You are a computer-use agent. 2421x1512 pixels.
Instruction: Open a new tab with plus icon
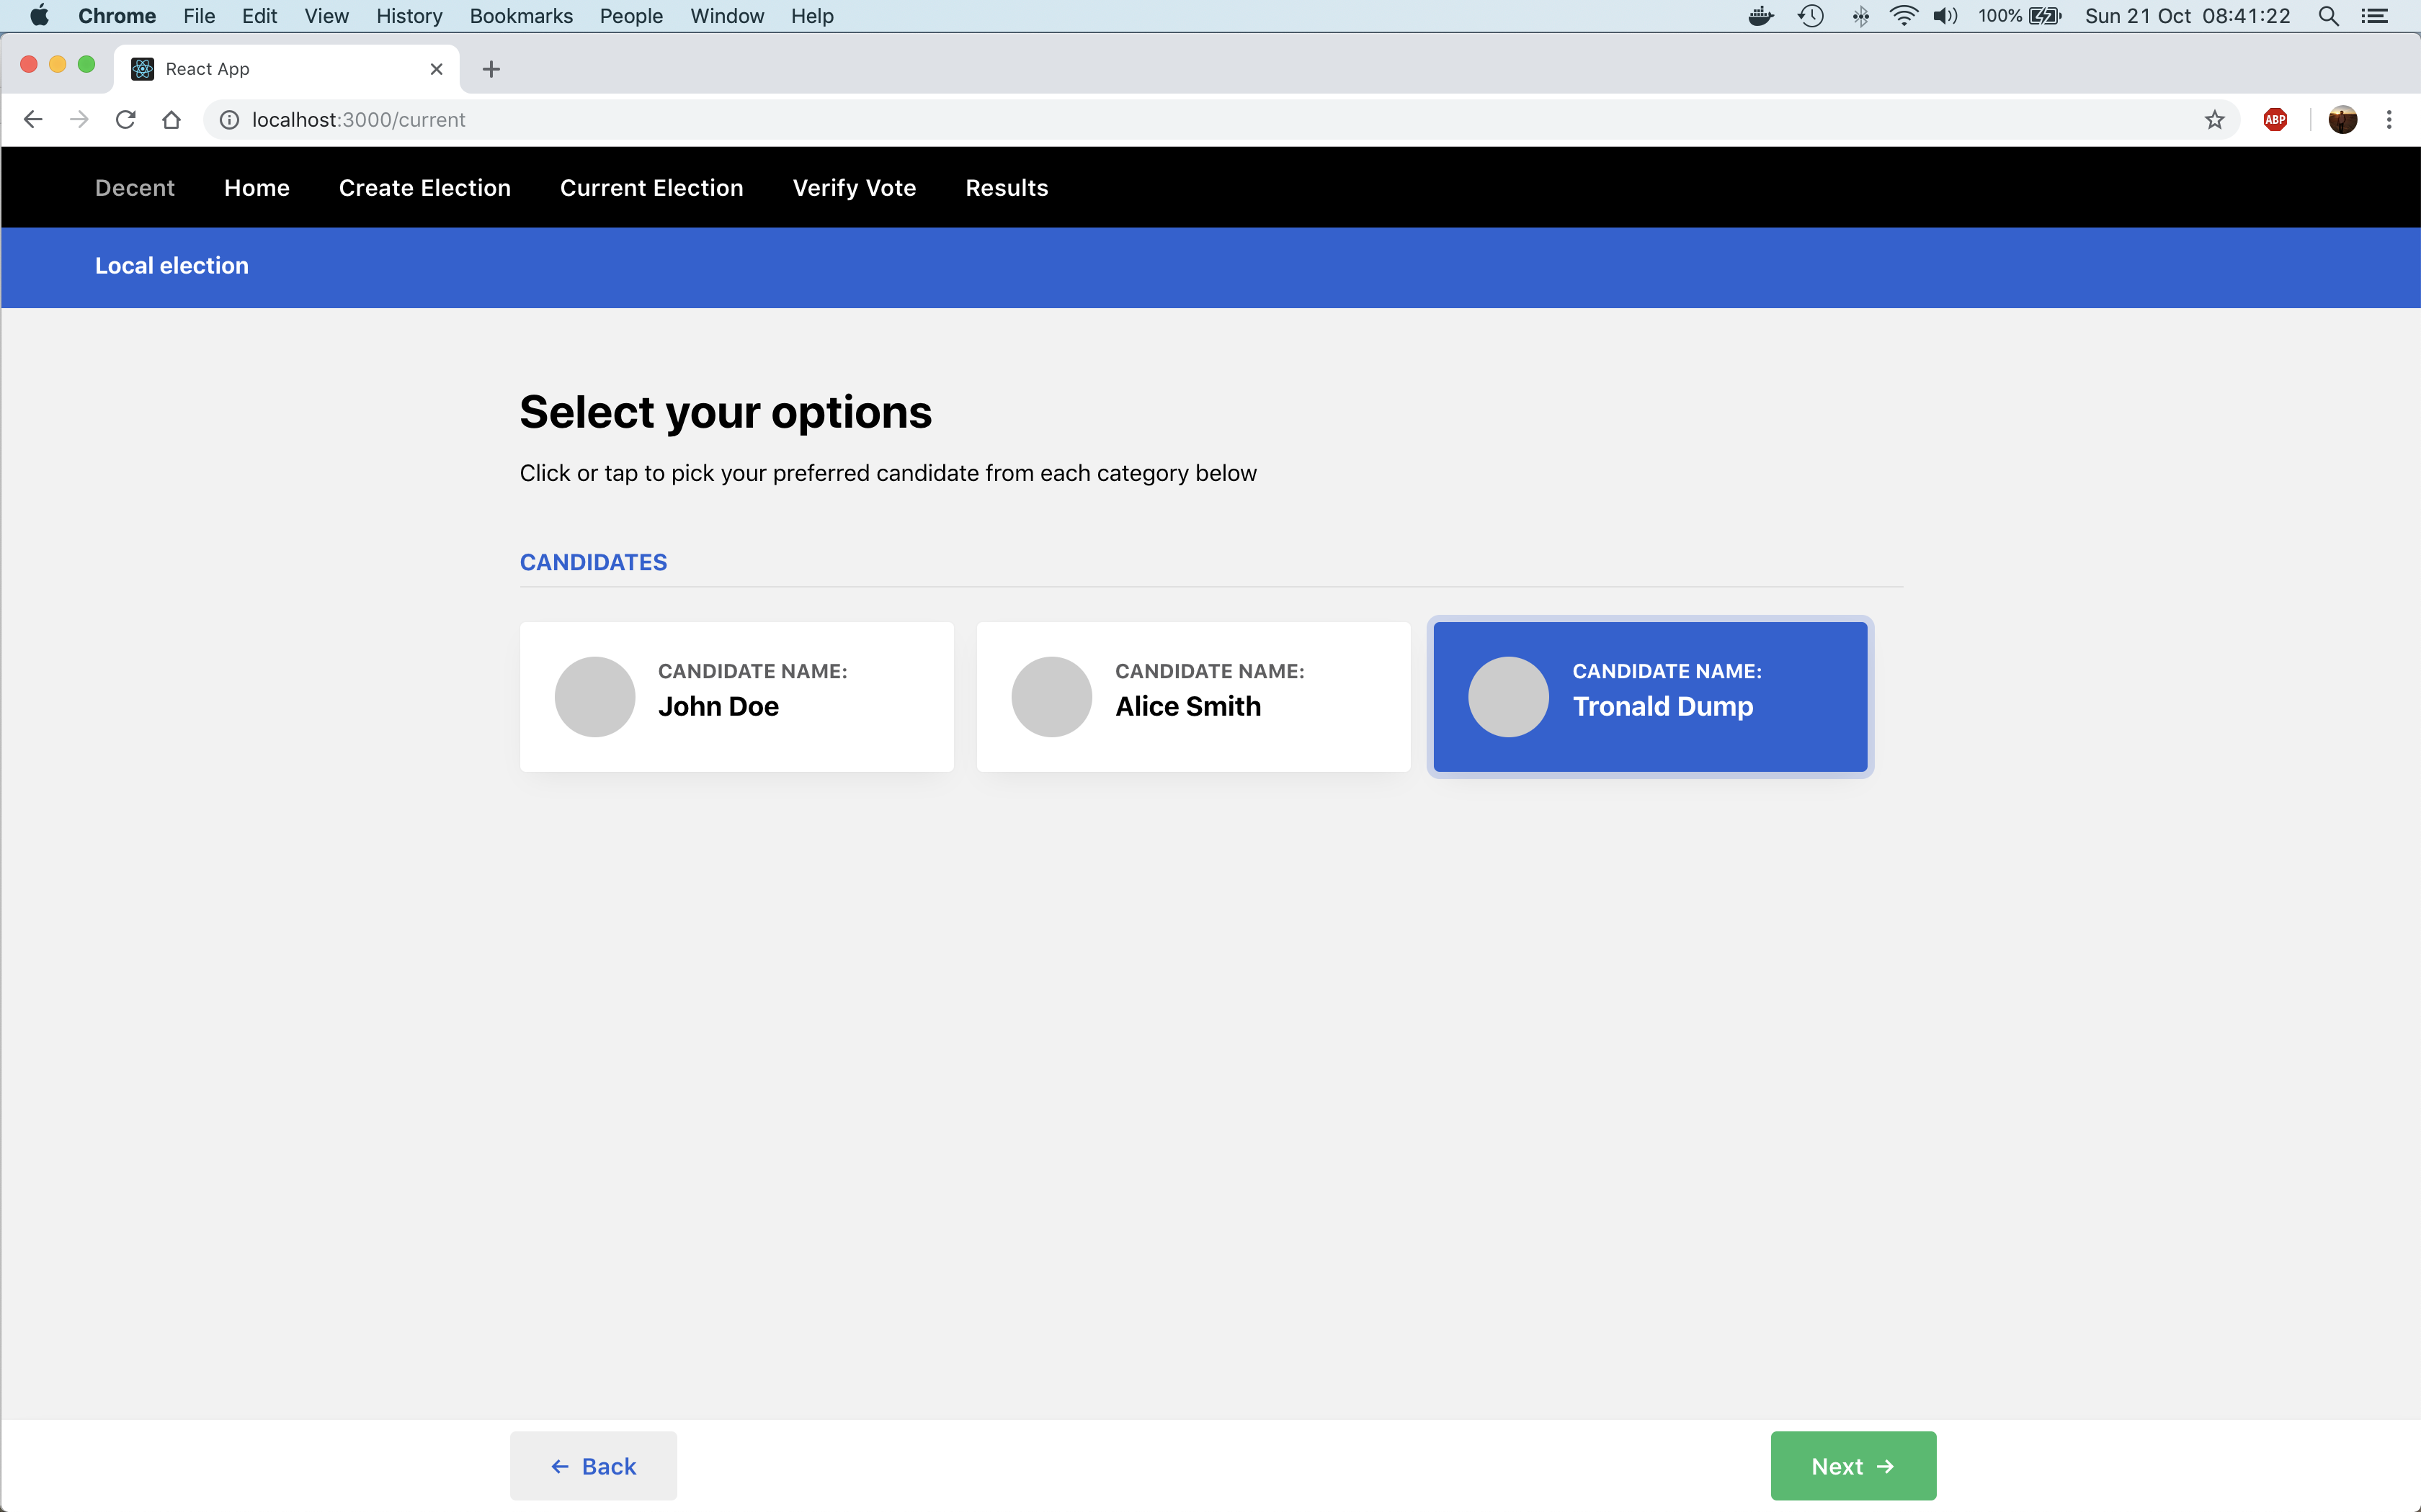pyautogui.click(x=490, y=69)
